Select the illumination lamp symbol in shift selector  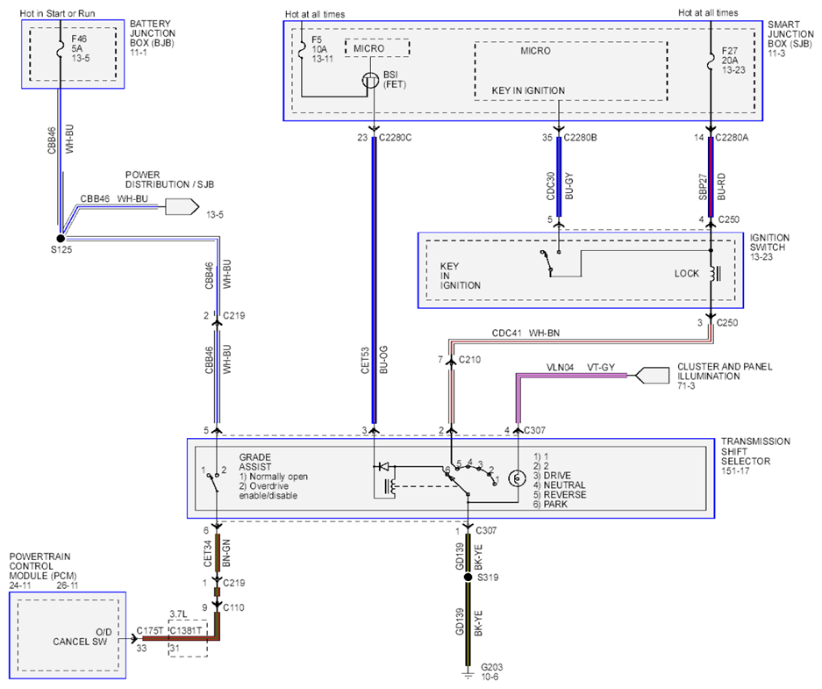pyautogui.click(x=518, y=478)
